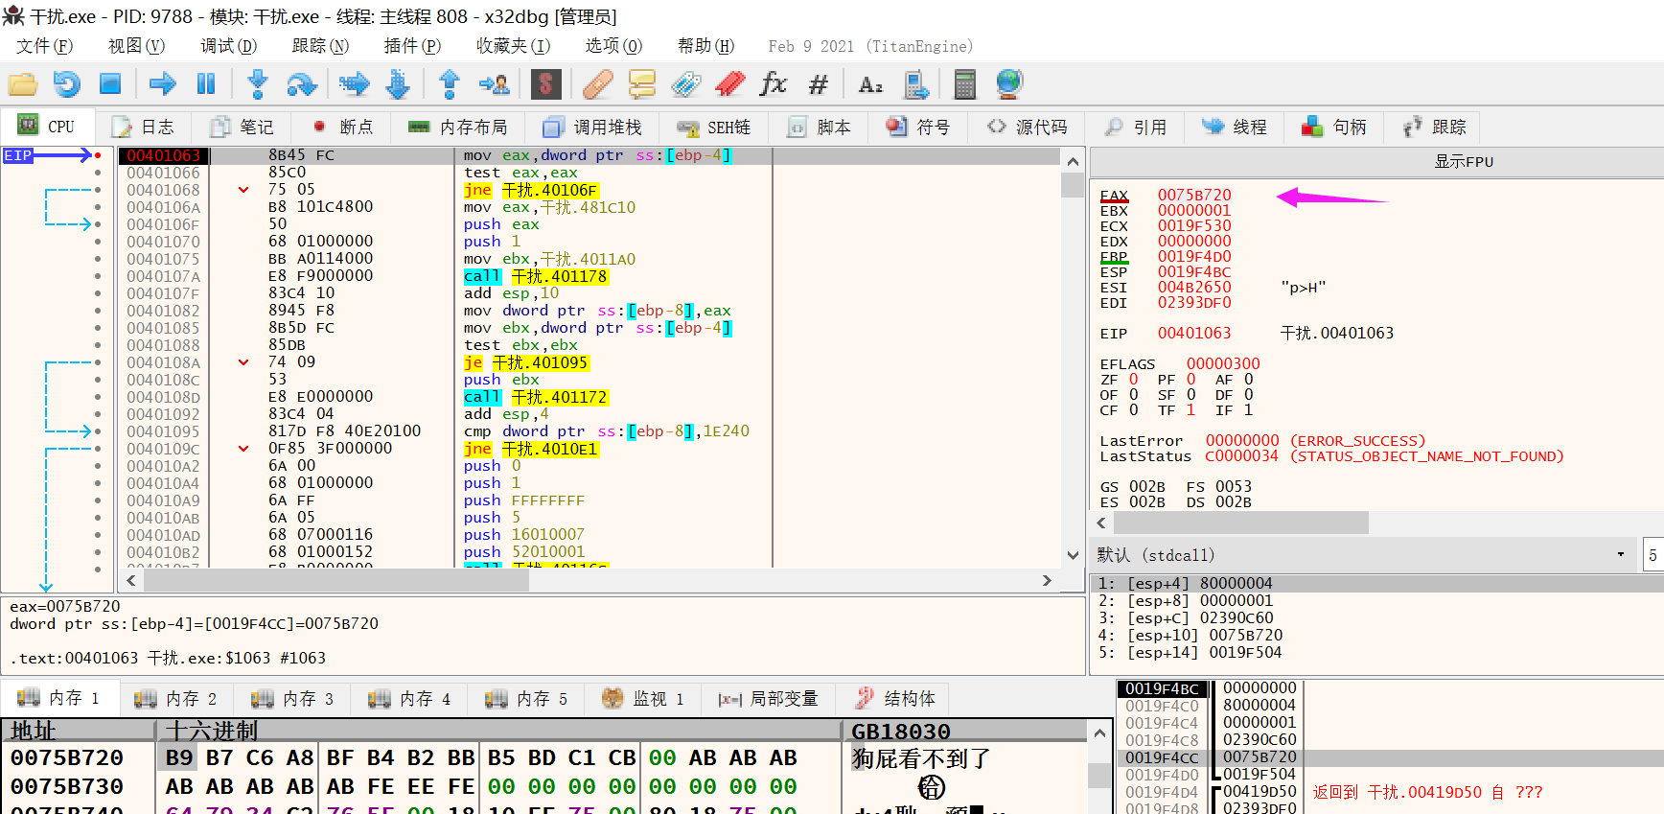Open the Scylla plugin icon
The width and height of the screenshot is (1664, 814).
click(545, 84)
